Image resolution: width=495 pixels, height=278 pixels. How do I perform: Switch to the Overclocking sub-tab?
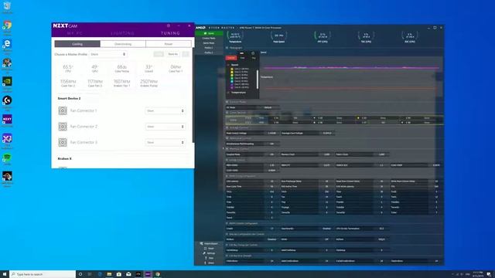(x=123, y=44)
